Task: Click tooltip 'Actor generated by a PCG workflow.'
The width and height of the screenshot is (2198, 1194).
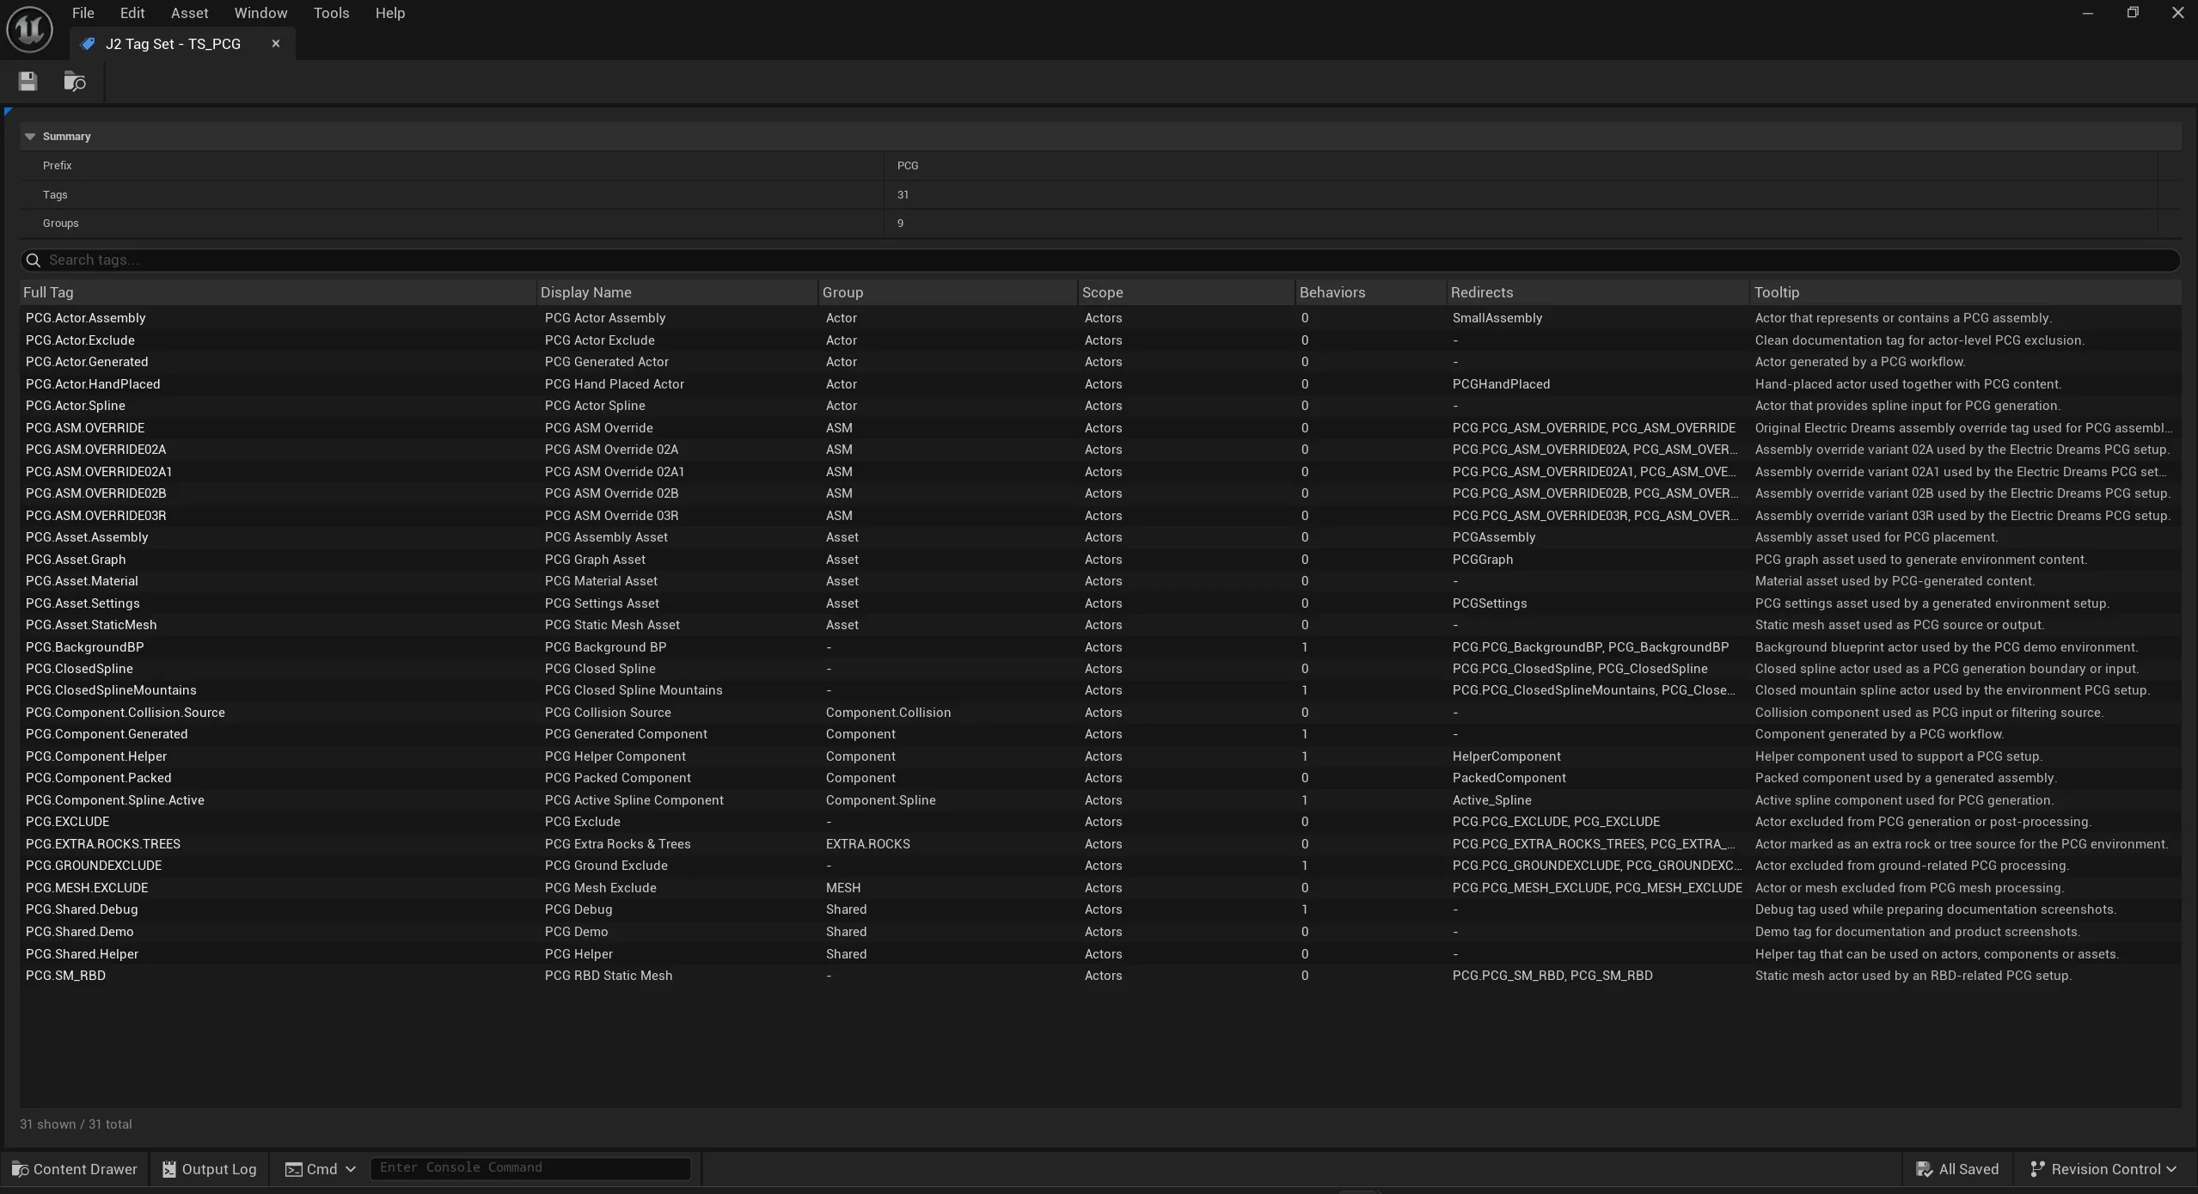Action: pos(1860,362)
